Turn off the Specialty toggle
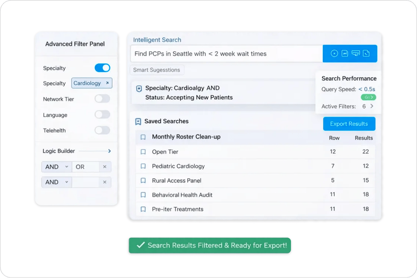The width and height of the screenshot is (417, 278). (x=102, y=68)
